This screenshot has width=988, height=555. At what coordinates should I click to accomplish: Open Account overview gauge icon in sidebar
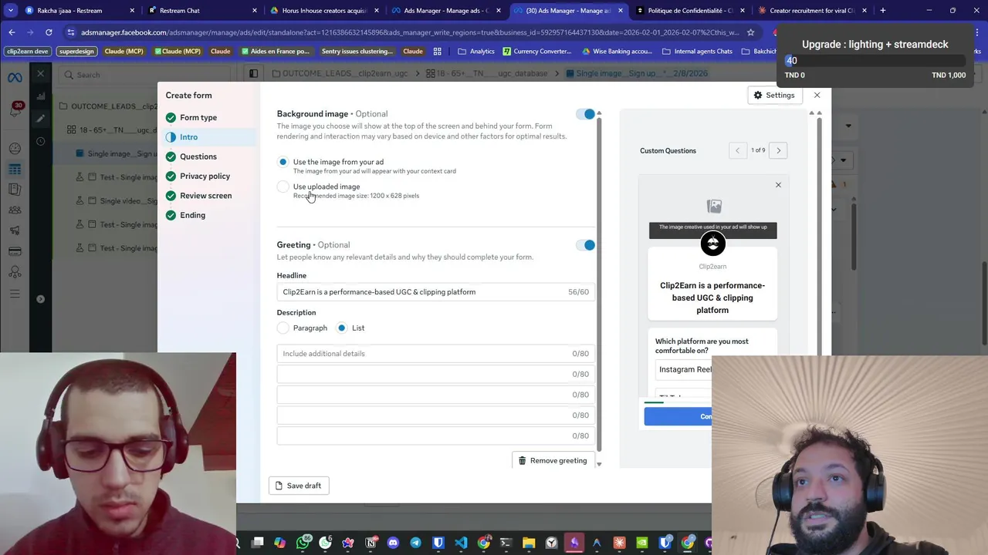point(15,149)
